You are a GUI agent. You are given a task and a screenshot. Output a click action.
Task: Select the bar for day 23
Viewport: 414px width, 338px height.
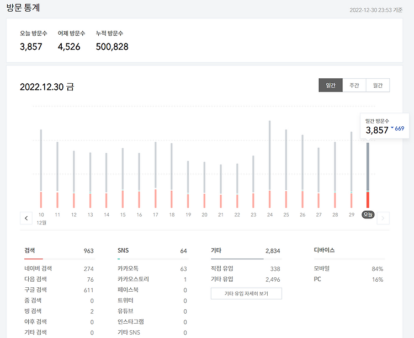pyautogui.click(x=253, y=181)
